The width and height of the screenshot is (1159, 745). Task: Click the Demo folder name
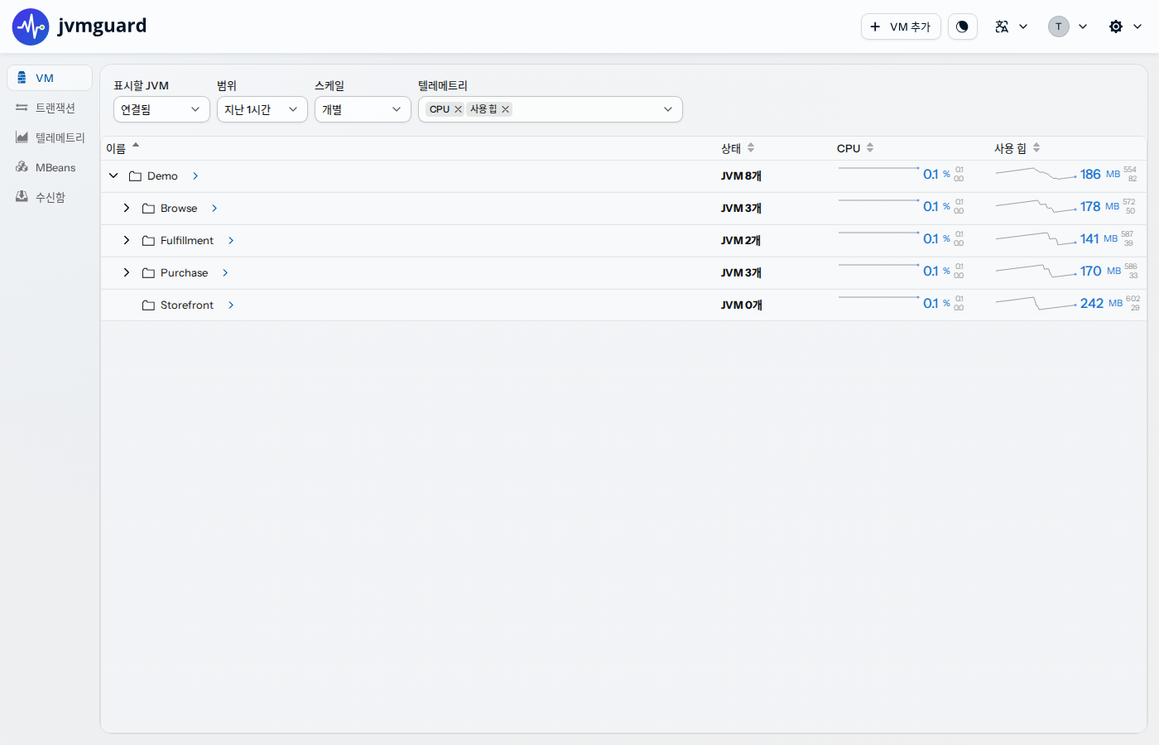tap(162, 176)
